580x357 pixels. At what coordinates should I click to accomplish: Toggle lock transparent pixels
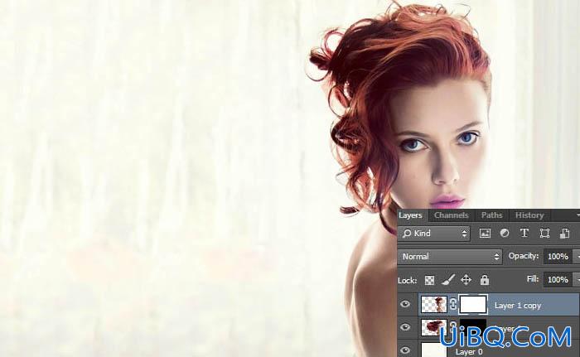tap(429, 281)
